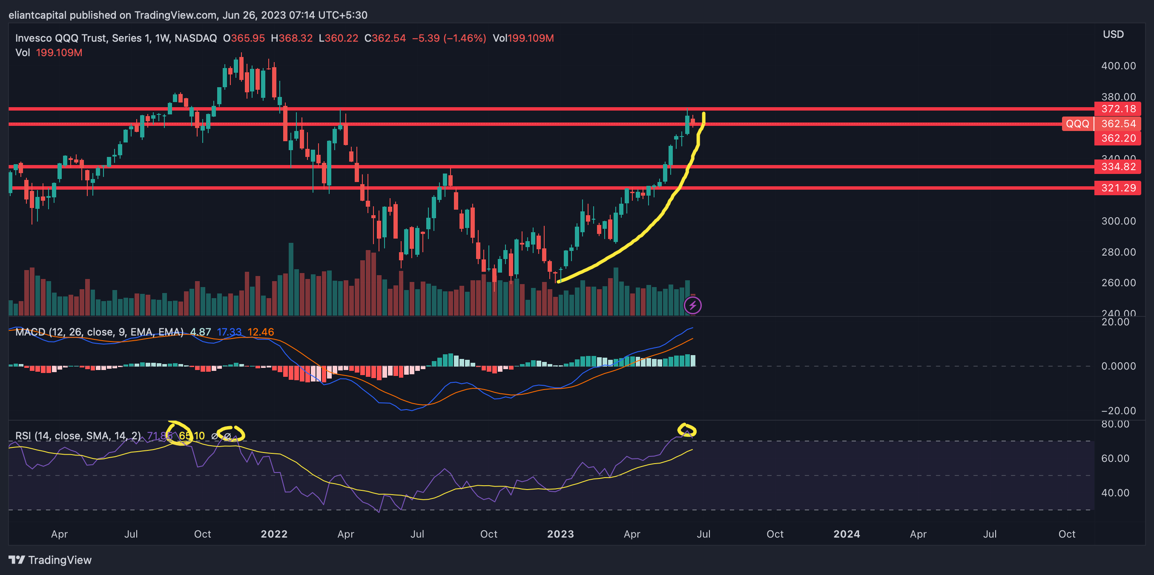
Task: Click the TradingView logo in footer
Action: coord(50,560)
